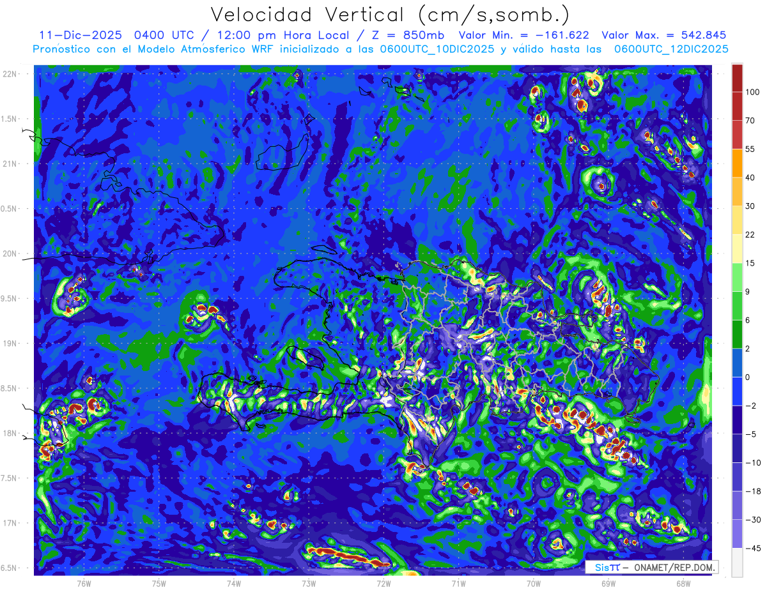
Task: Click the '0' value on the color scale
Action: 748,377
